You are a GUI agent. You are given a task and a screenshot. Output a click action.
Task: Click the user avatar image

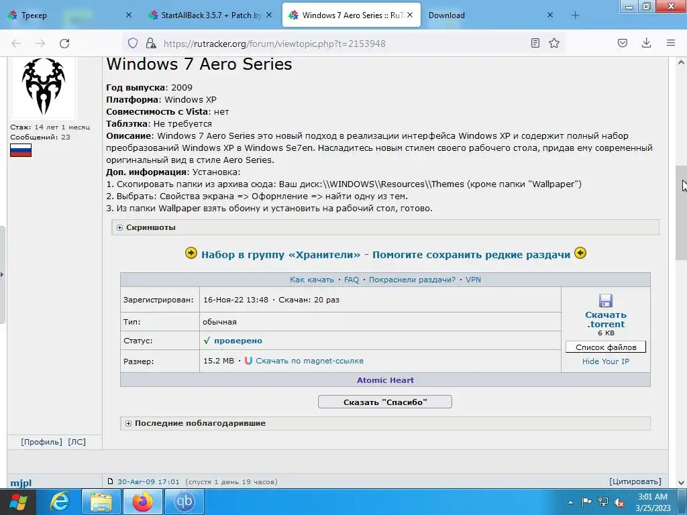point(44,87)
